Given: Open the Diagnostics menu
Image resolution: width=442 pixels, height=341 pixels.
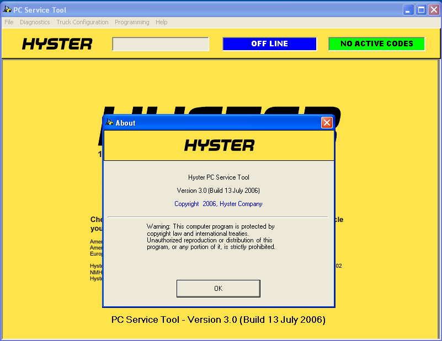Looking at the screenshot, I should pos(35,22).
